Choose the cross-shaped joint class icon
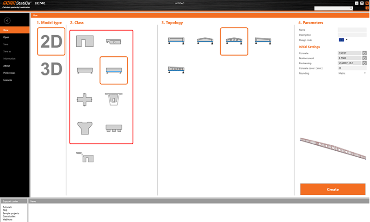 tap(85, 99)
